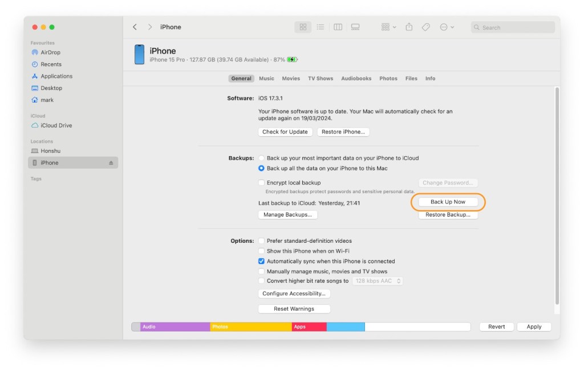This screenshot has height=371, width=584.
Task: Select back up to iCloud option
Action: point(262,158)
